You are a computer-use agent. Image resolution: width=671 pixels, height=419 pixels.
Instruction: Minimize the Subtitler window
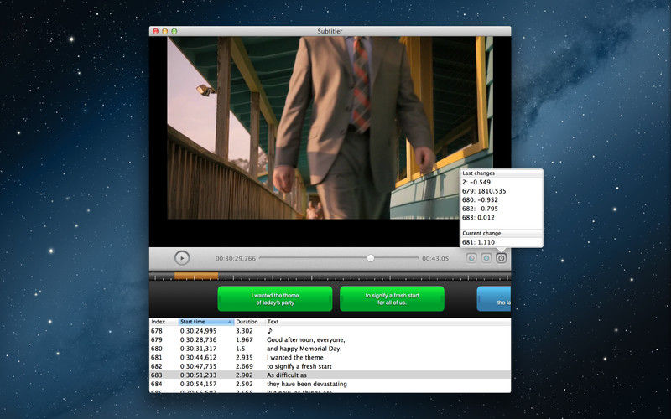point(164,31)
